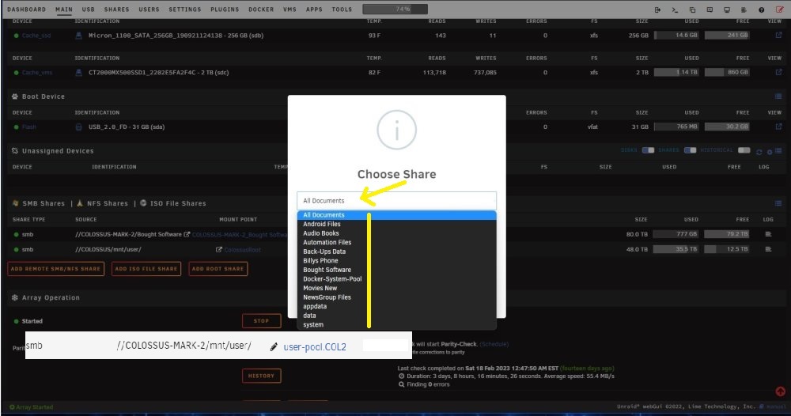Click Add ISO File Share button
Viewport: 791px width, 416px height.
[146, 269]
